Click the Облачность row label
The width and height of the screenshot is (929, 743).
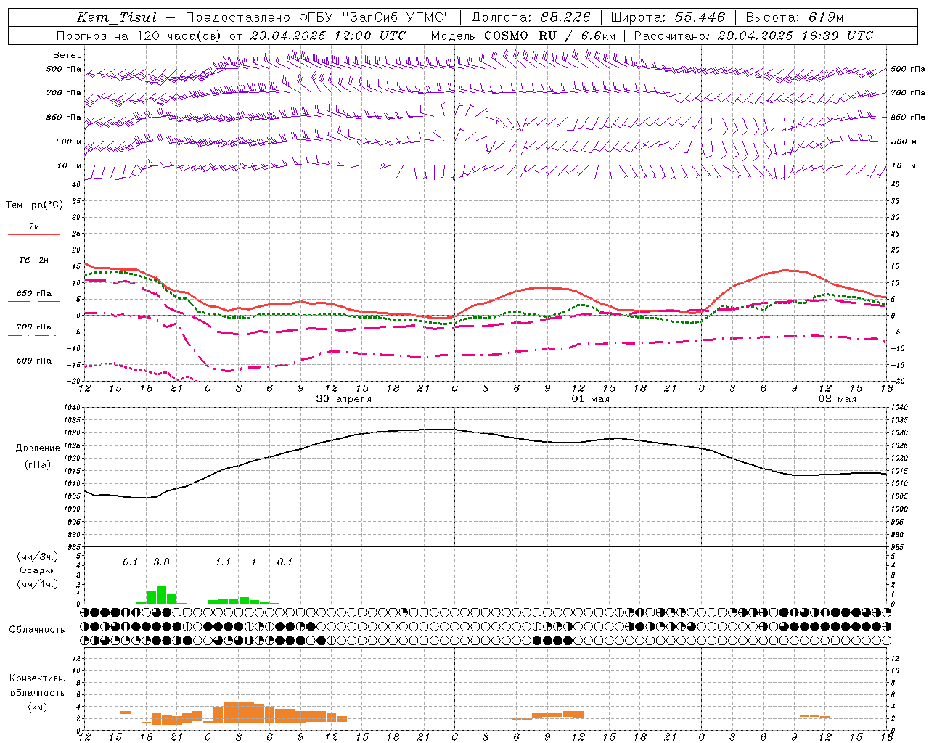pyautogui.click(x=37, y=630)
